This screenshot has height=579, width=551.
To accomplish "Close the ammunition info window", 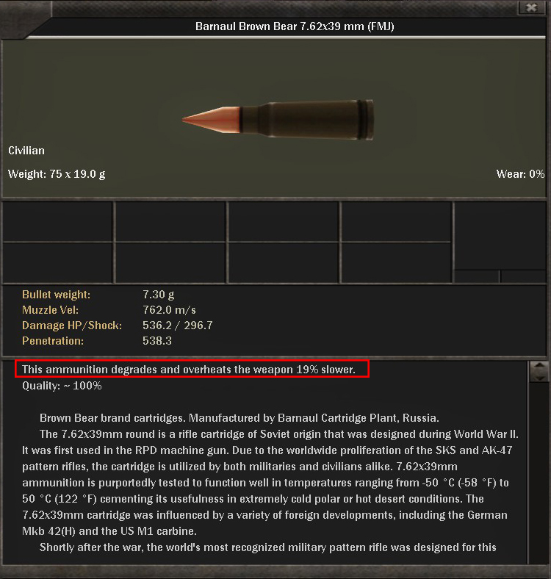I will pos(531,7).
